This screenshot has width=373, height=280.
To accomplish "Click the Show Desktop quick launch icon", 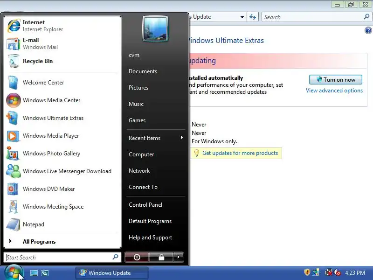I will pos(34,273).
